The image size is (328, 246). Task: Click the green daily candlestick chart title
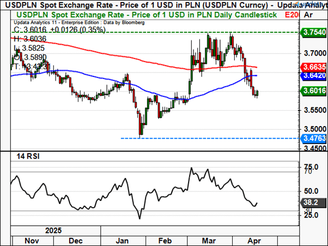[142, 14]
